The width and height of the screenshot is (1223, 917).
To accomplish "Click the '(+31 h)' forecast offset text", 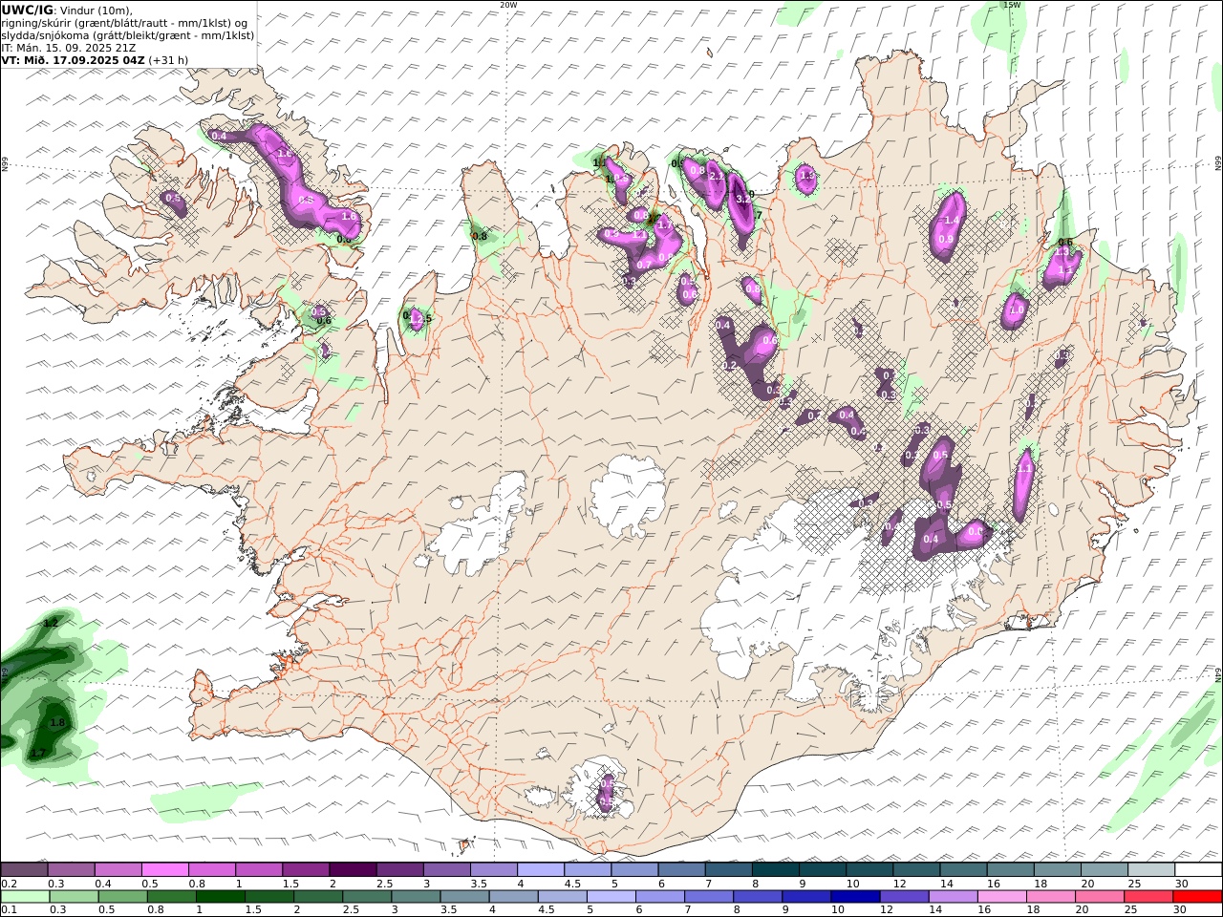I will (168, 60).
